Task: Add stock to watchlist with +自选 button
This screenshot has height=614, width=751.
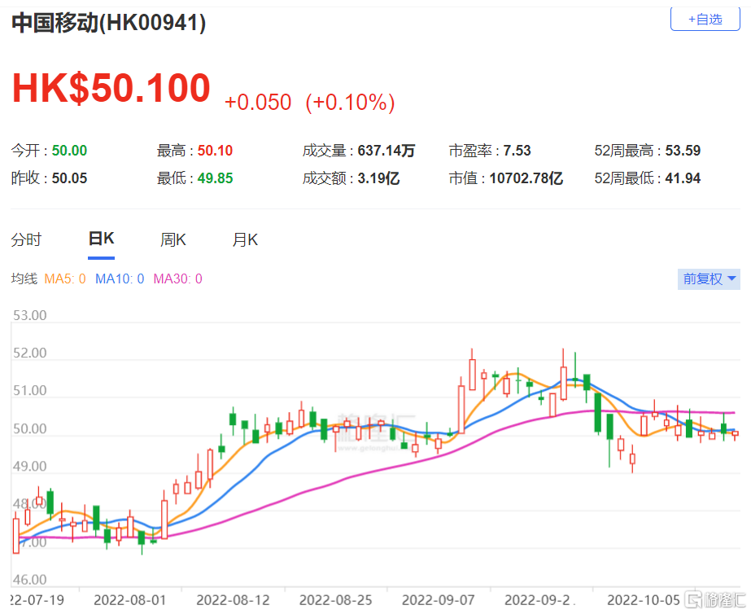Action: pyautogui.click(x=705, y=20)
